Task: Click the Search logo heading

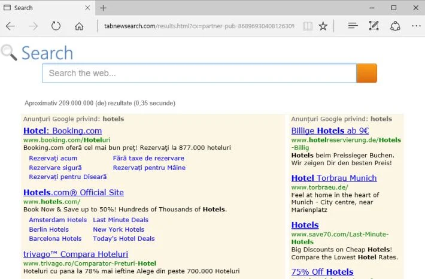Action: coord(47,53)
